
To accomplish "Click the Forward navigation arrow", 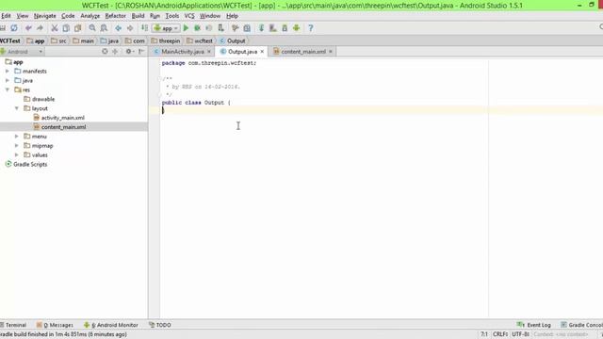I will [130, 28].
